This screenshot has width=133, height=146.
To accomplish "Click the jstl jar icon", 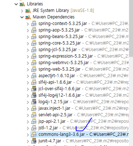I will pyautogui.click(x=34, y=128).
